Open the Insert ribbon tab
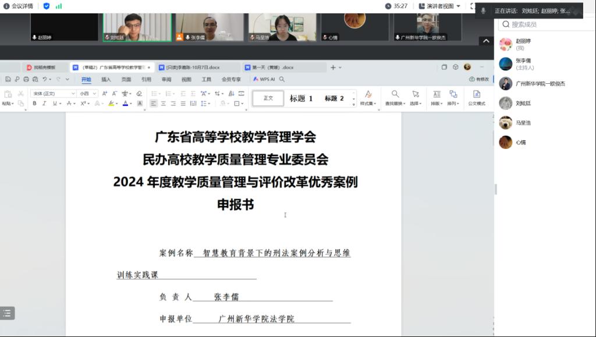596x337 pixels. (106, 79)
